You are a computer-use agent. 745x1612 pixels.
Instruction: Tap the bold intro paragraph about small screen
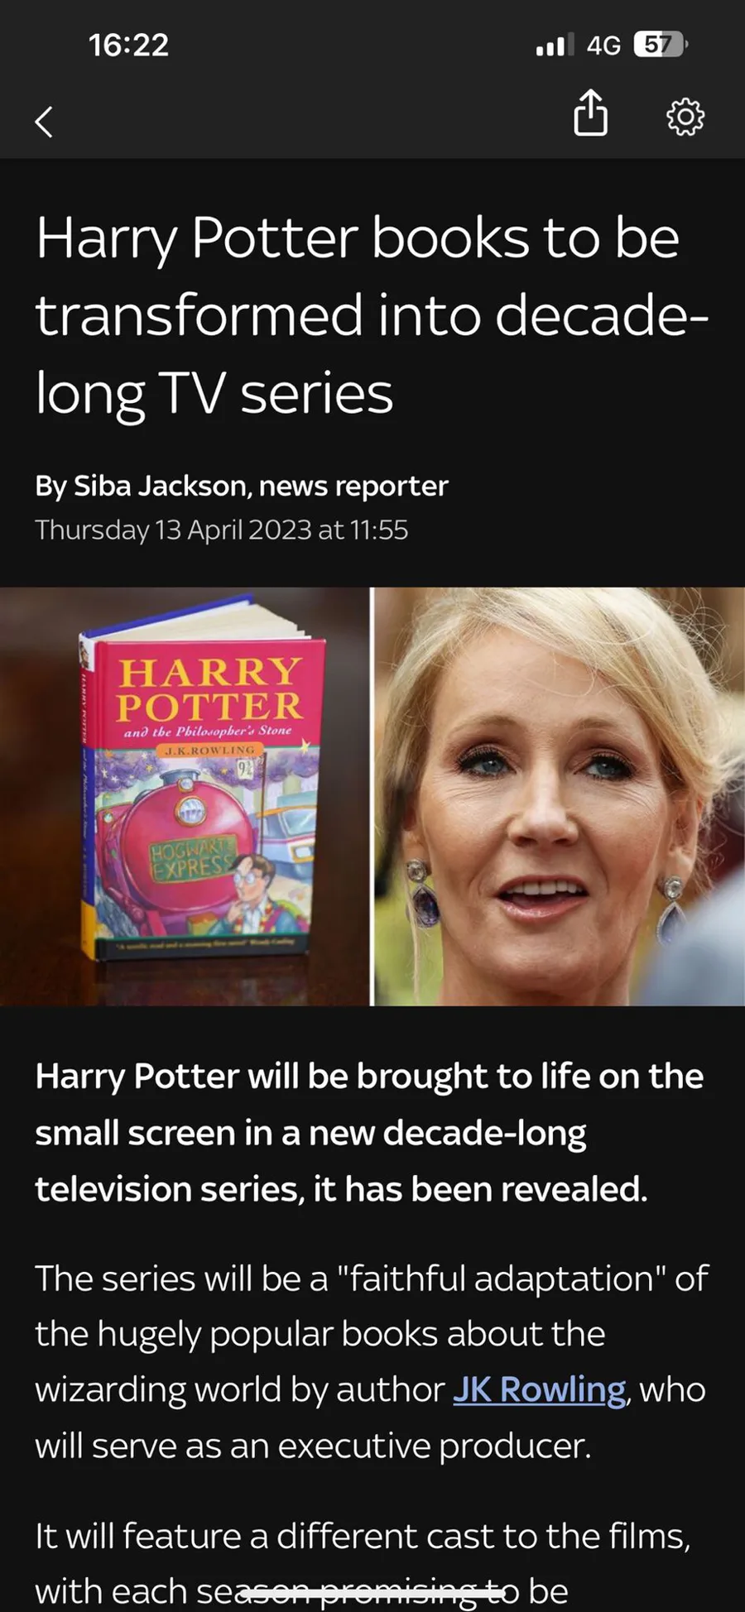click(x=369, y=1132)
